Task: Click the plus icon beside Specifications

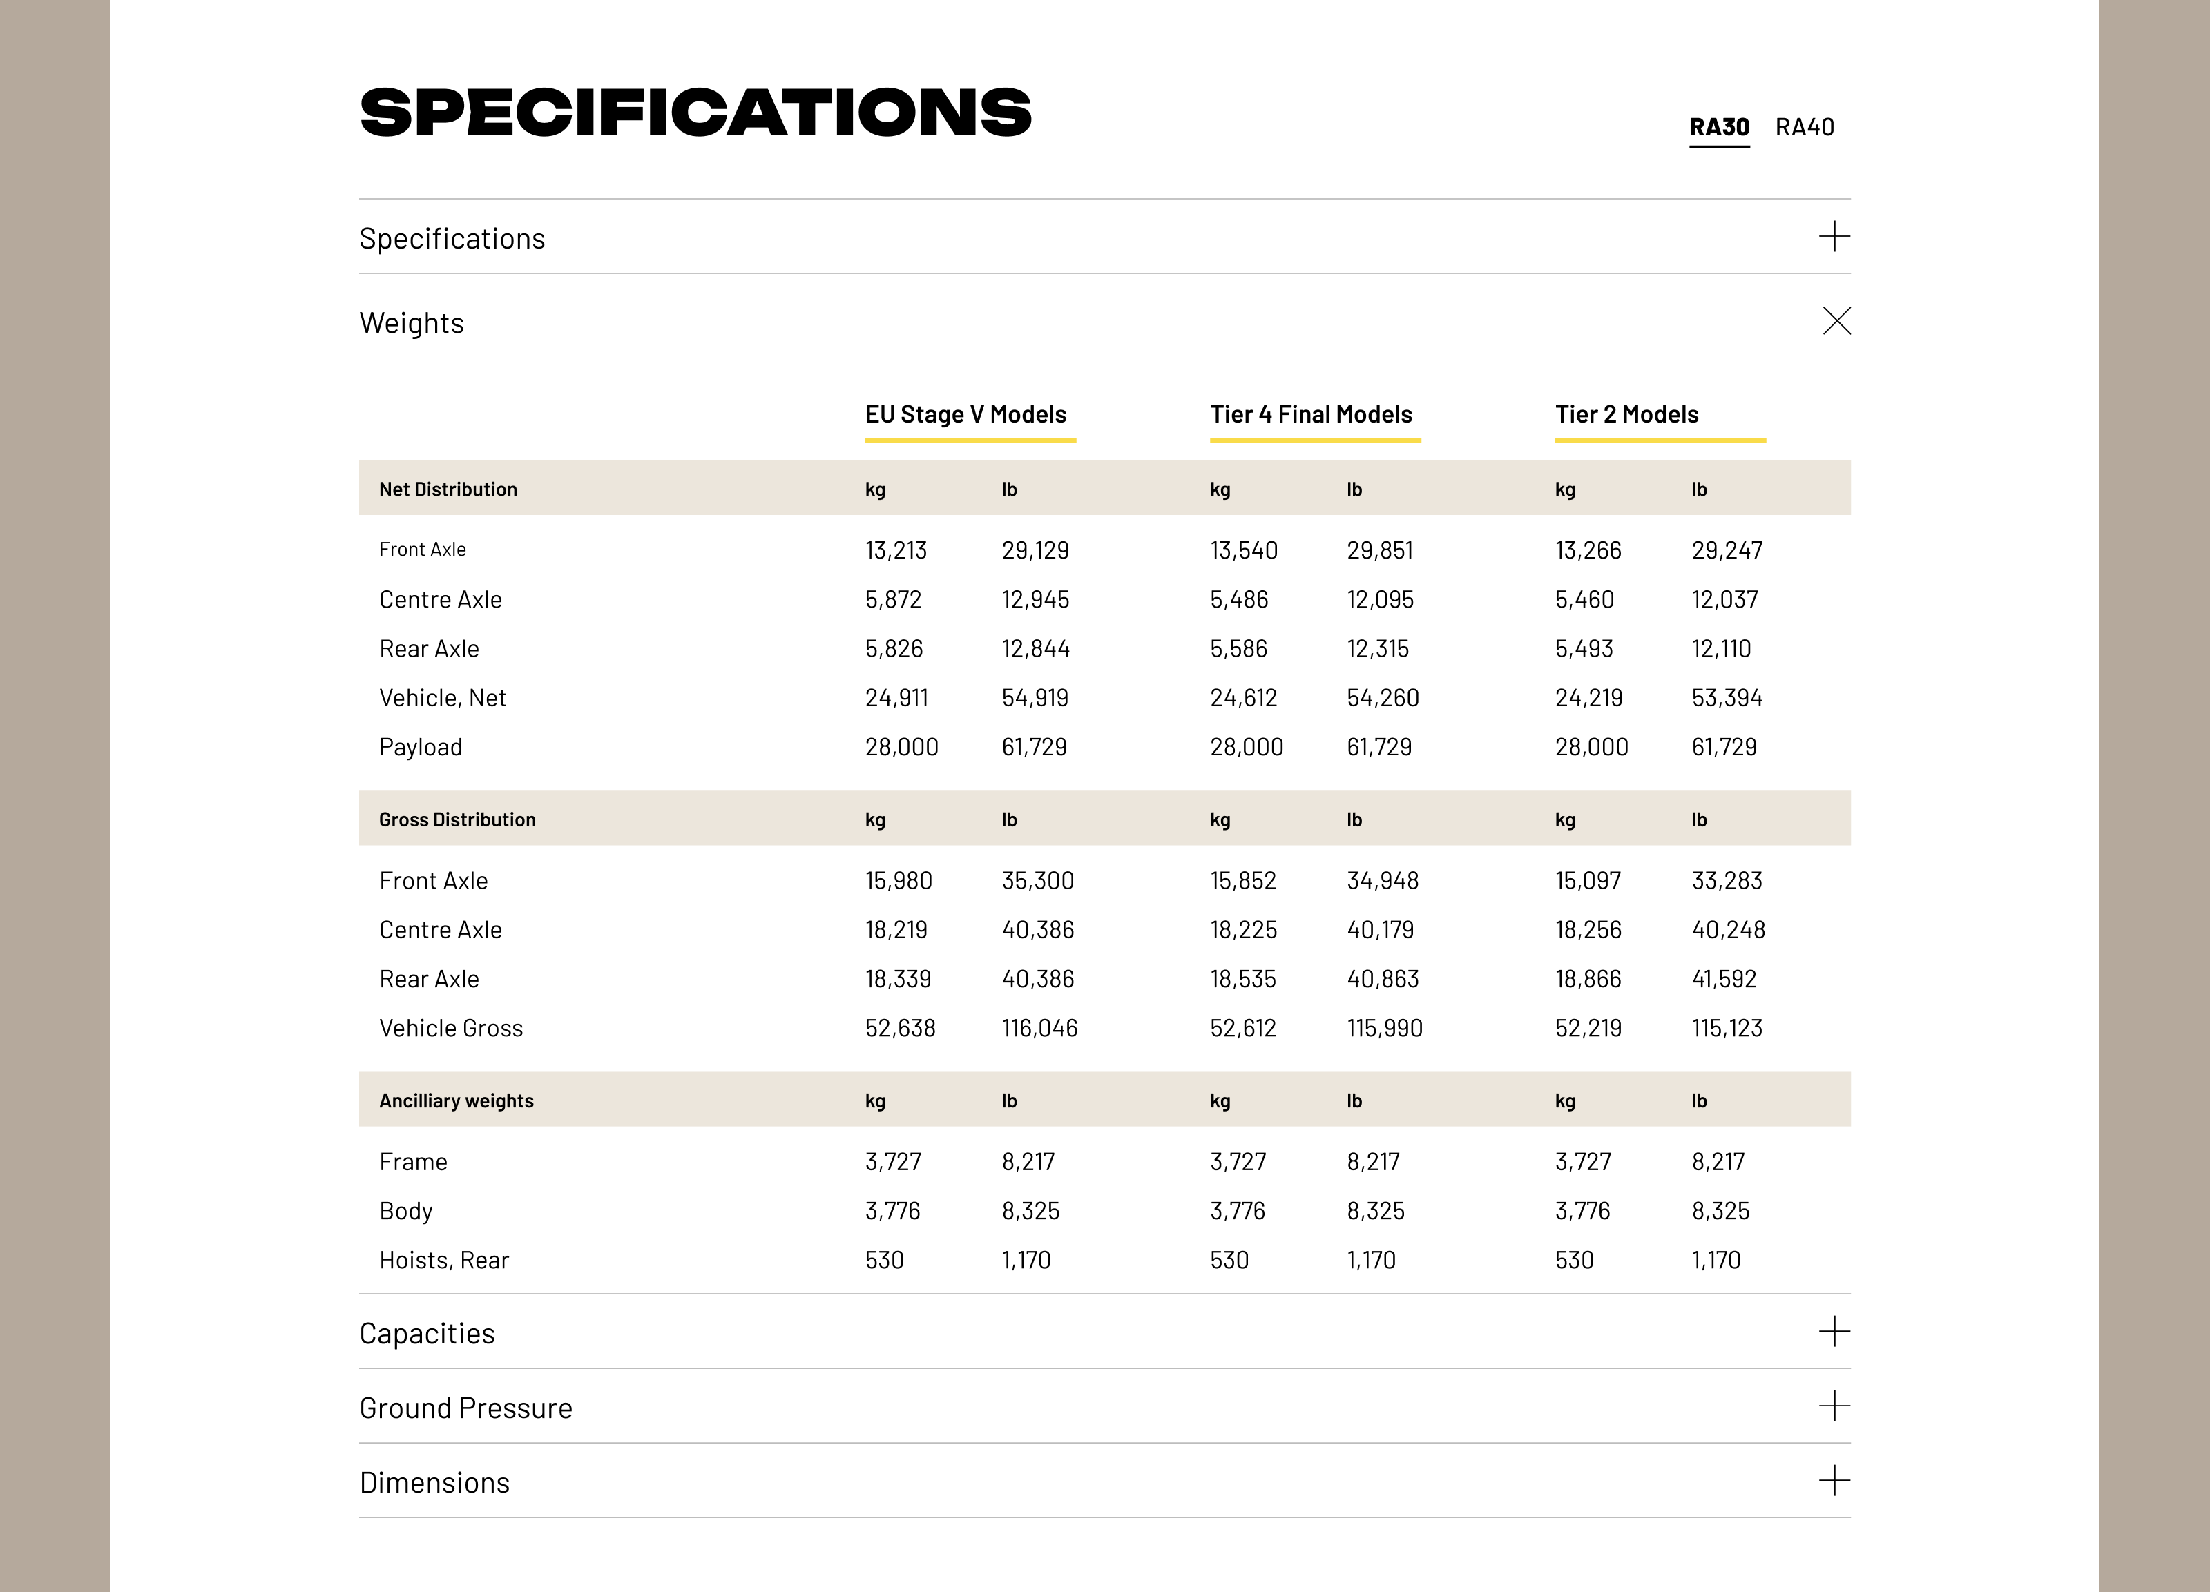Action: coord(1834,237)
